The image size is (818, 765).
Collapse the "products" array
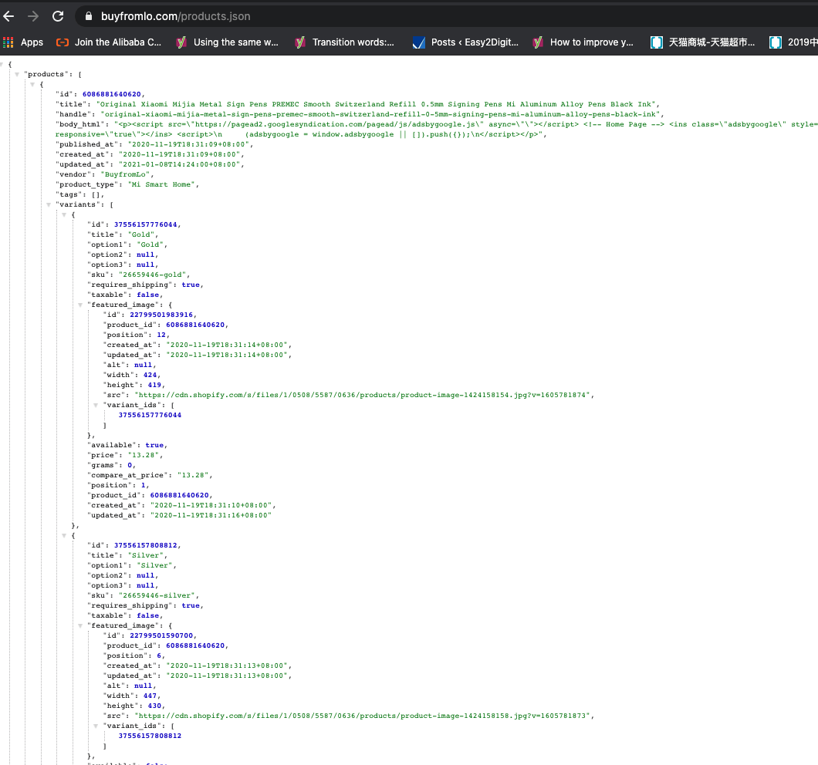[17, 74]
